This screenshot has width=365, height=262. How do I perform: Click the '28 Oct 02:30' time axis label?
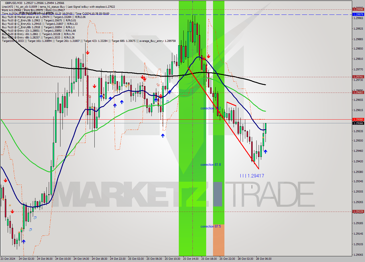tap(245, 259)
